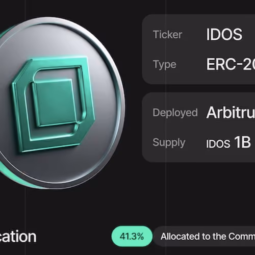Click the coin's gray face below the logo
This screenshot has height=255, width=255.
(56, 167)
